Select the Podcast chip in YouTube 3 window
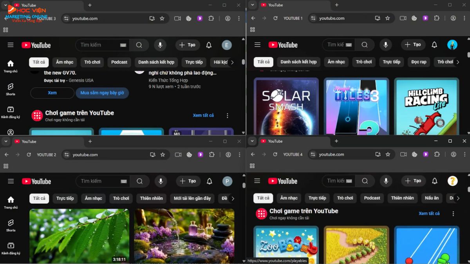This screenshot has height=264, width=470. (x=119, y=62)
